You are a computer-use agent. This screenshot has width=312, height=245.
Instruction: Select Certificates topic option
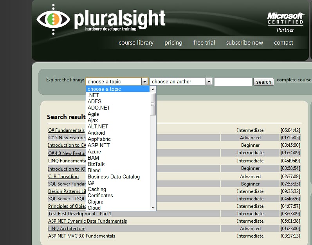pos(117,195)
